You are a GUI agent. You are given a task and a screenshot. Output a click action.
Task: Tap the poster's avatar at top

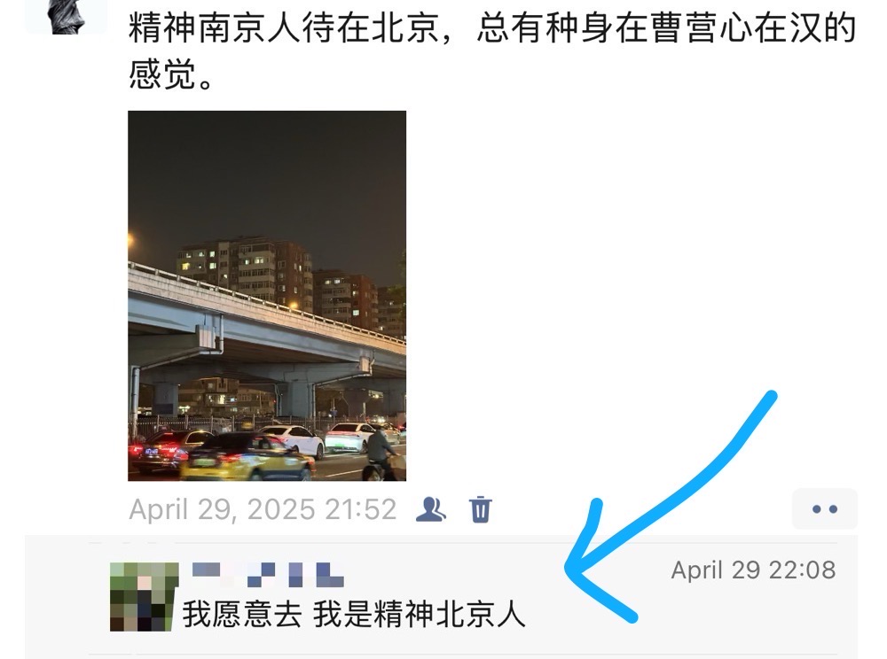coord(67,16)
